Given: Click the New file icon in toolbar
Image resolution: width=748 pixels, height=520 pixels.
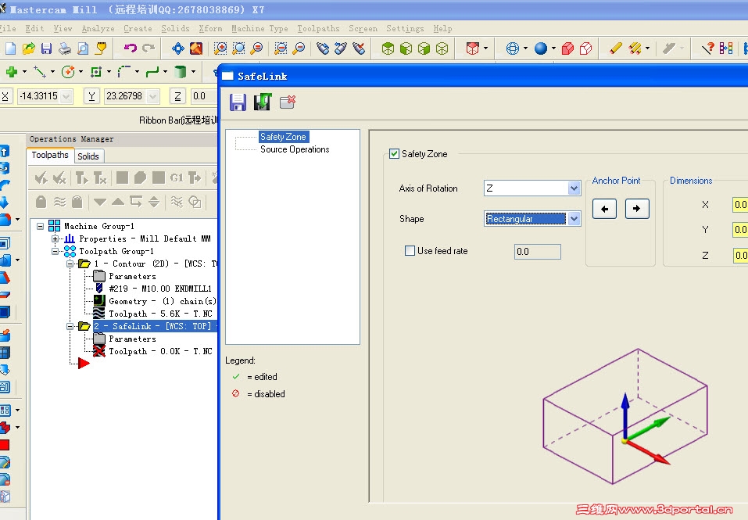Looking at the screenshot, I should [x=10, y=48].
